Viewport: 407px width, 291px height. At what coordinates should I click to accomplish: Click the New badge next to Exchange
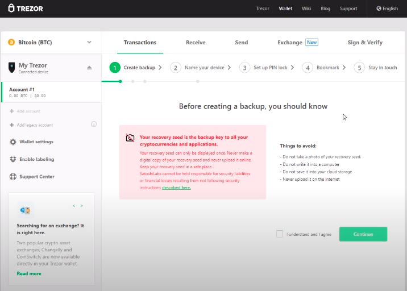(x=312, y=42)
